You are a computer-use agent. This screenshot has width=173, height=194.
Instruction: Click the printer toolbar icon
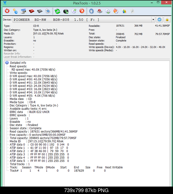(48, 11)
